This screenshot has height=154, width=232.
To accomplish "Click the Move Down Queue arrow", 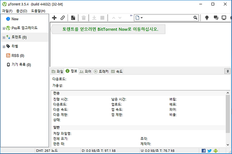I will 120,18.
